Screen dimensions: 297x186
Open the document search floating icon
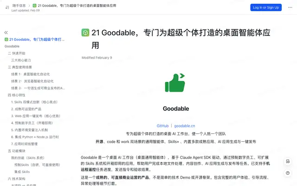(x=288, y=161)
